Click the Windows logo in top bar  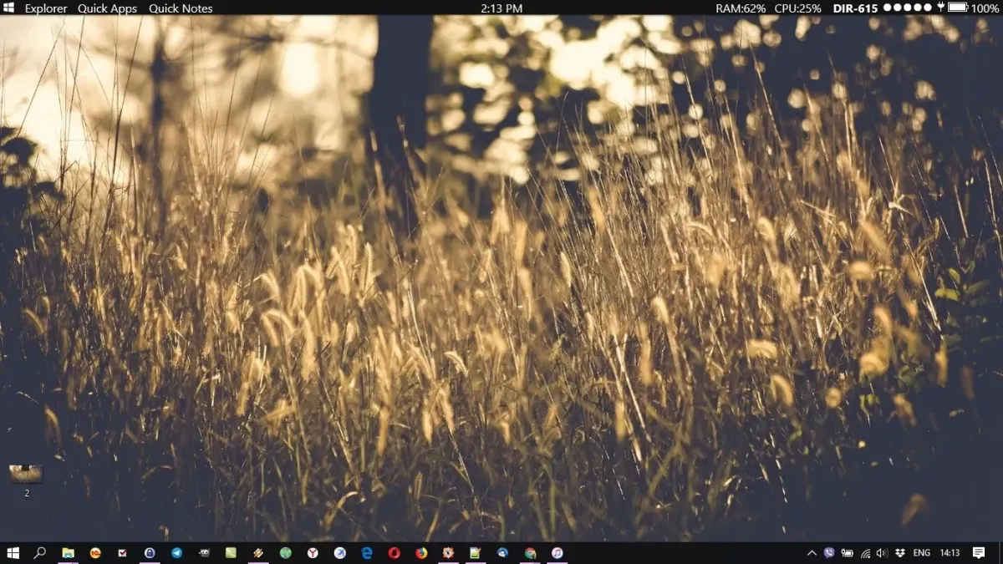point(8,8)
